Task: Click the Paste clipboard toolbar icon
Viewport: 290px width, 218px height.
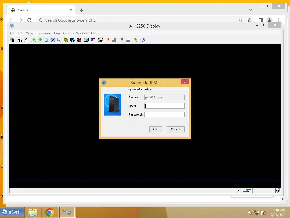Action: coord(26,40)
